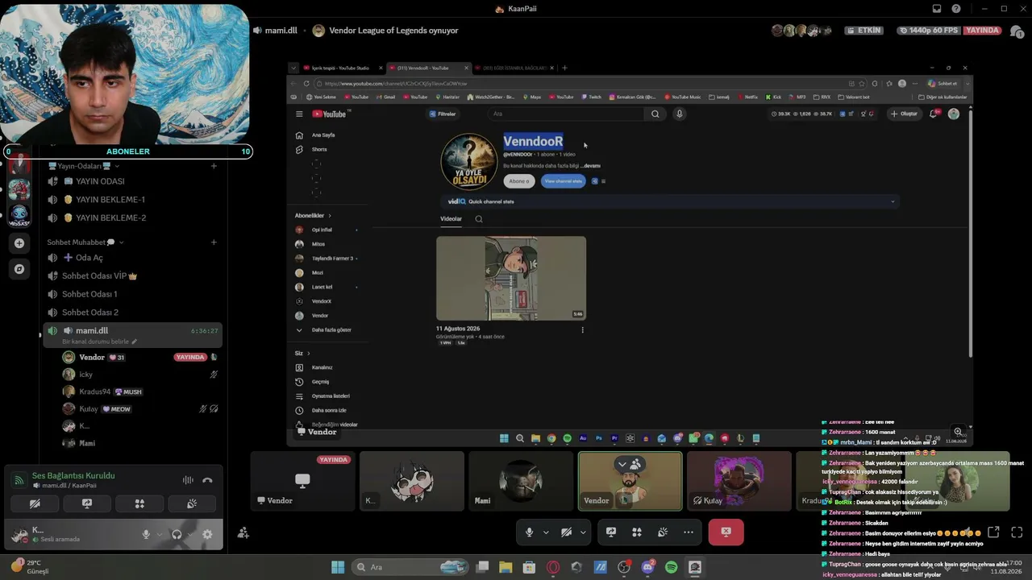Launch activities from the bottom call bar

[637, 532]
